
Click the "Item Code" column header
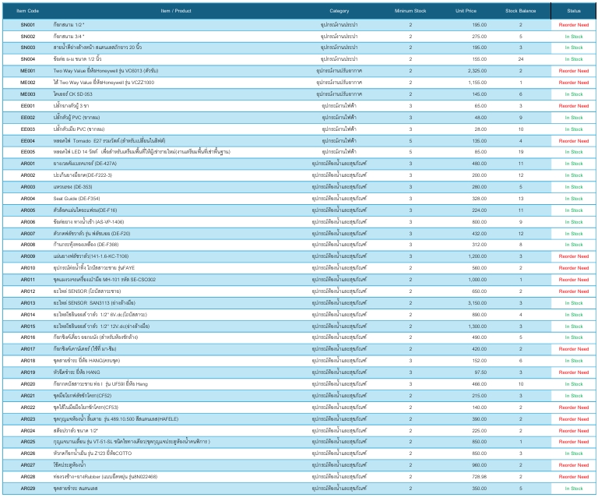27,11
